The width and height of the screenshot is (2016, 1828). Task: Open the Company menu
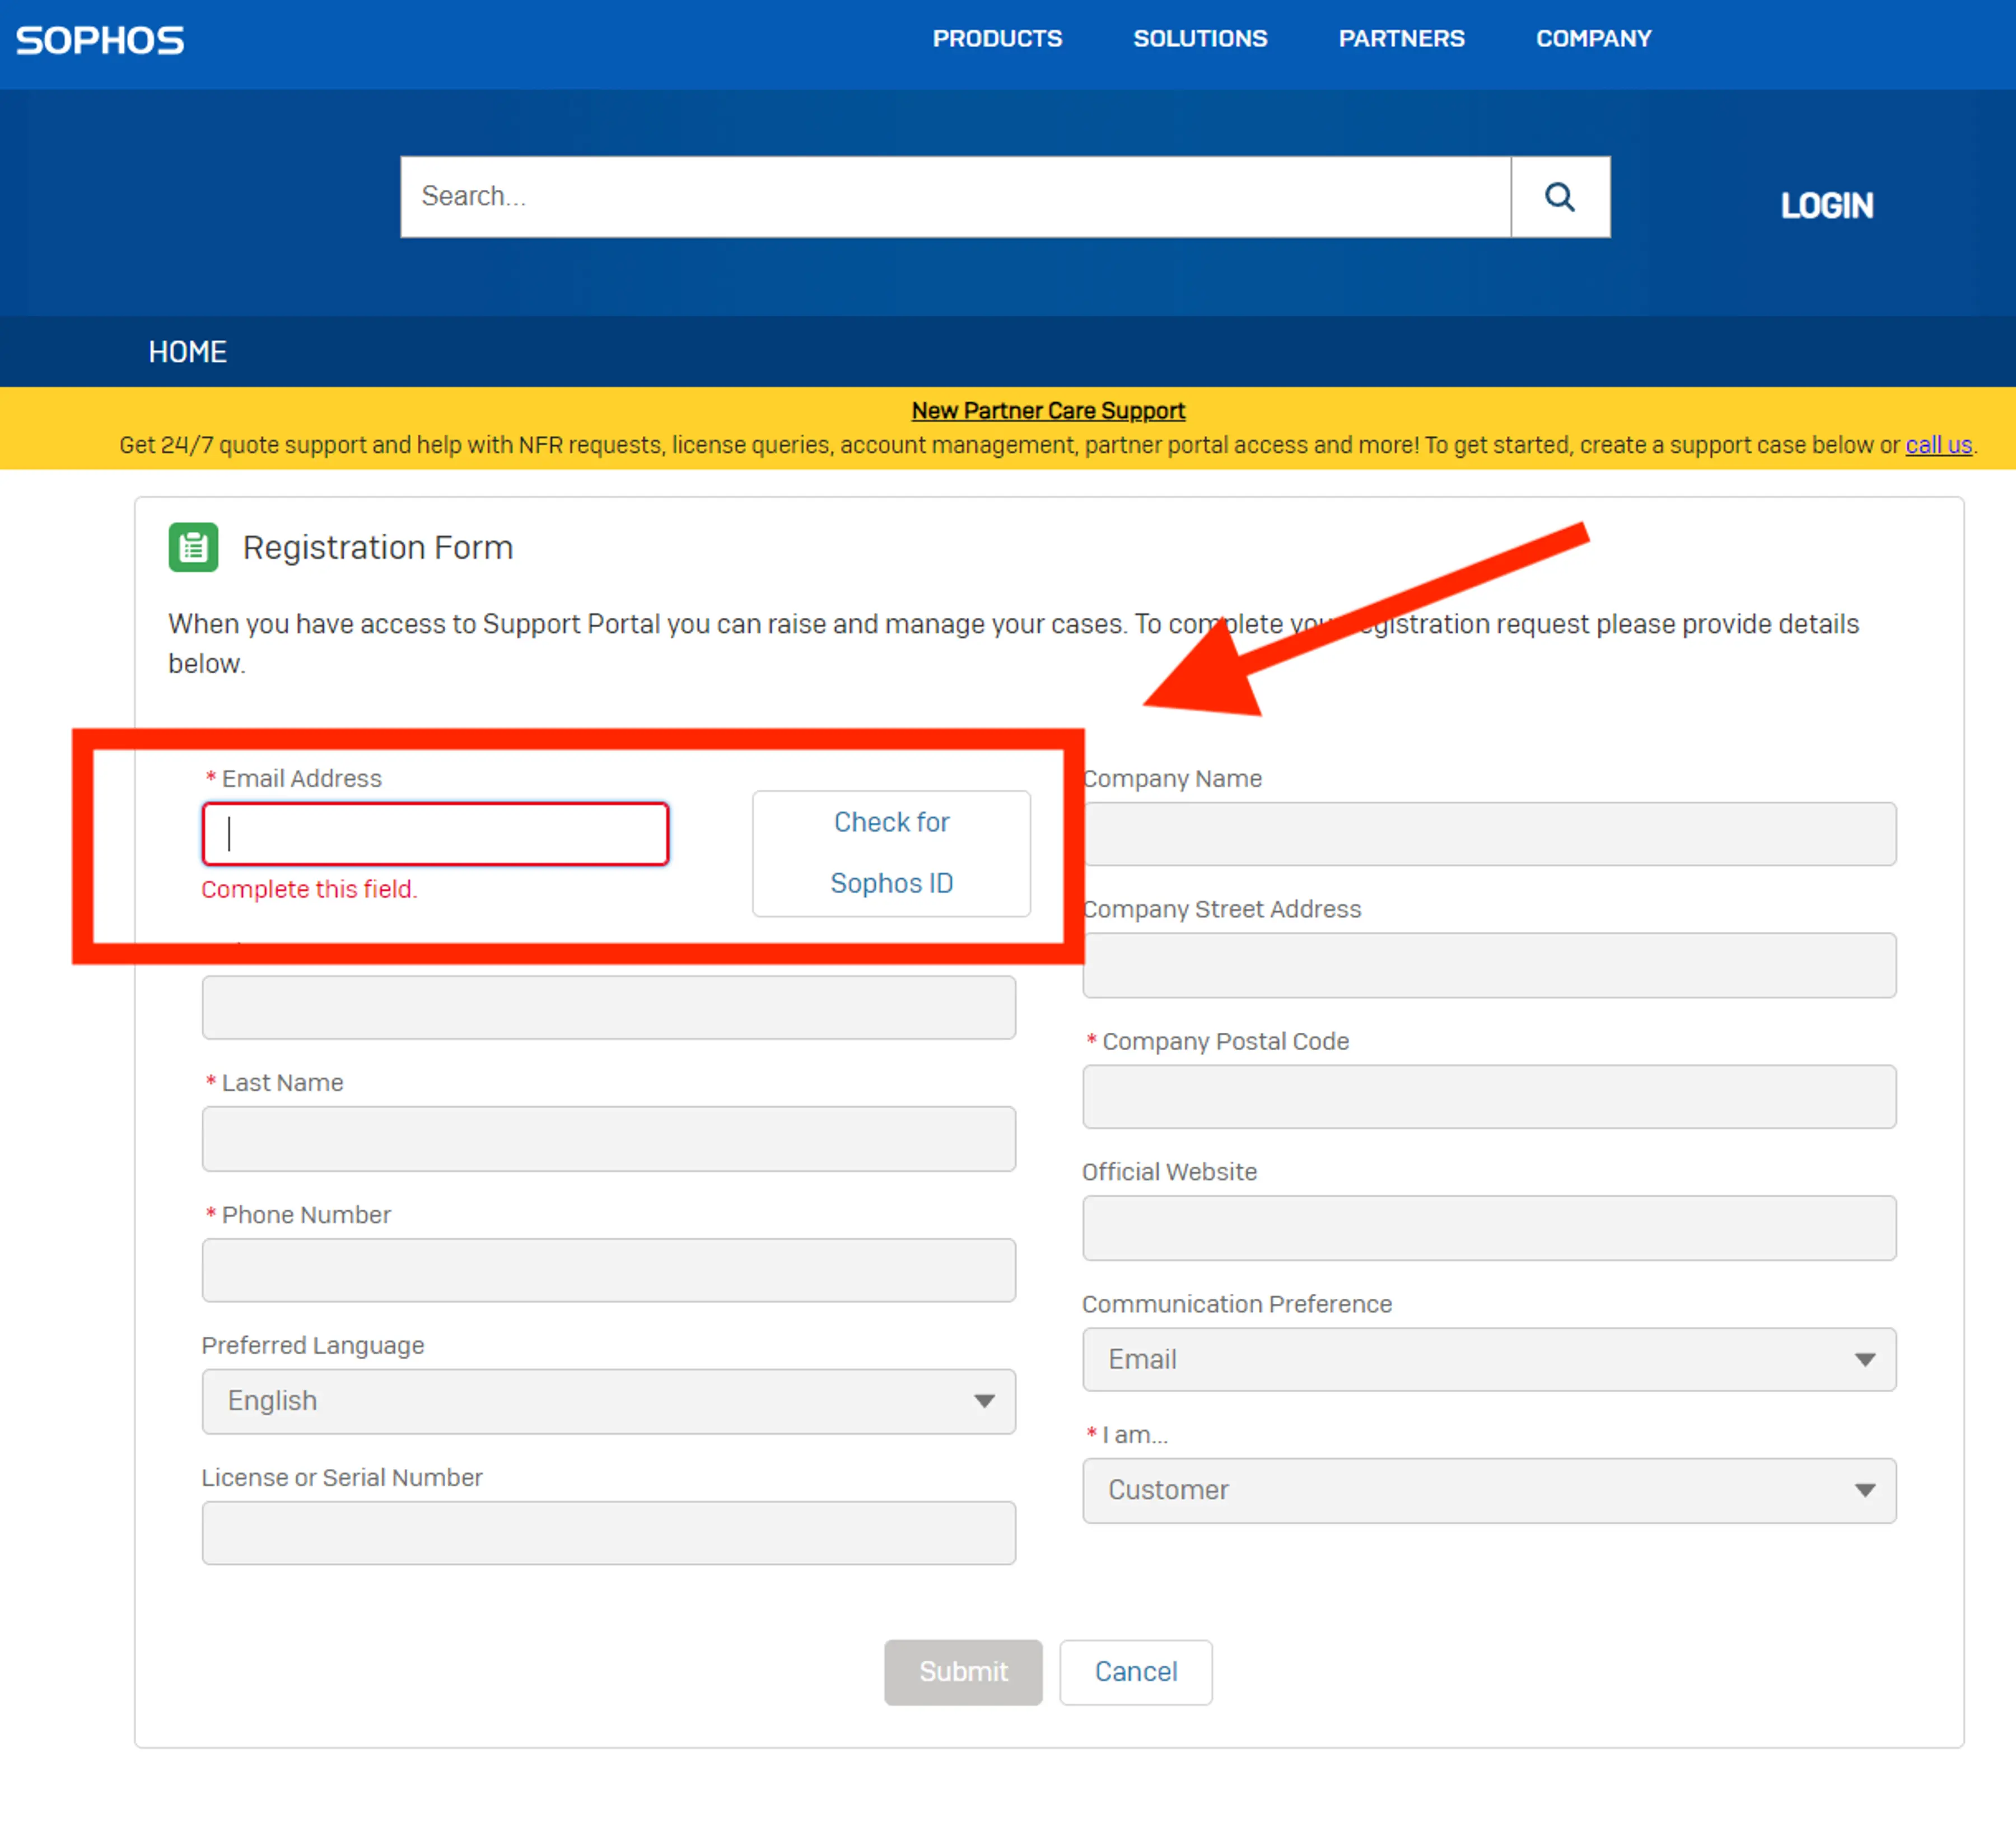coord(1593,39)
